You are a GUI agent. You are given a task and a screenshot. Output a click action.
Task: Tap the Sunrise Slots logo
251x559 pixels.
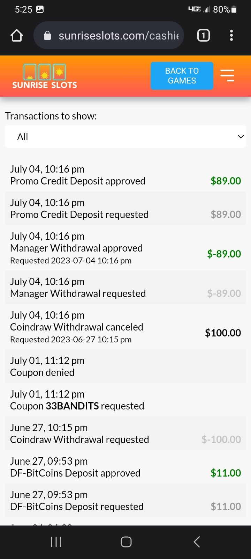[45, 76]
